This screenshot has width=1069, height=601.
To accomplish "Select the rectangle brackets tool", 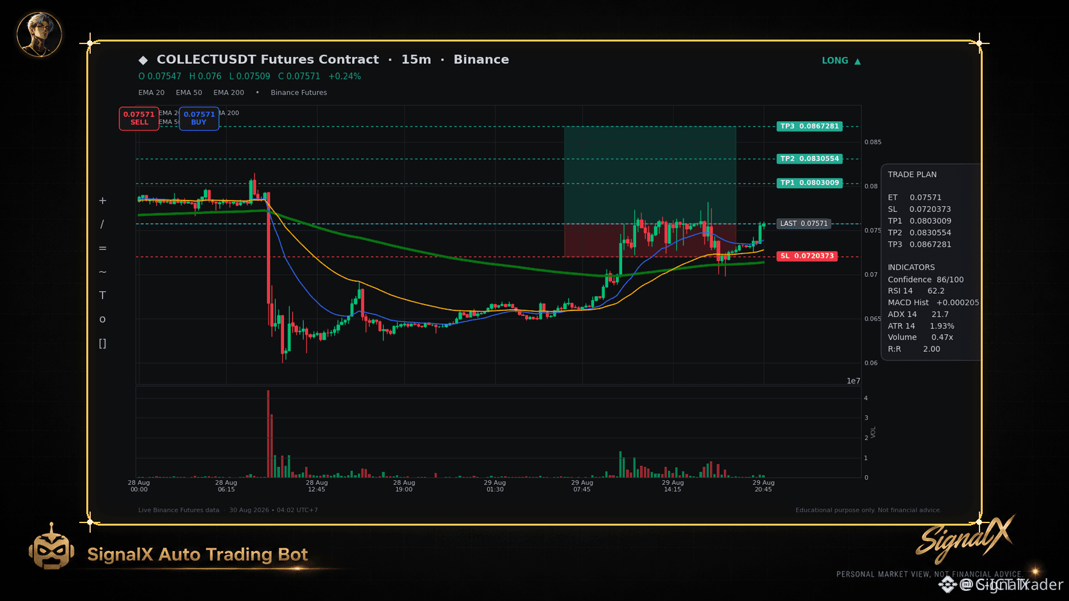I will [x=102, y=344].
